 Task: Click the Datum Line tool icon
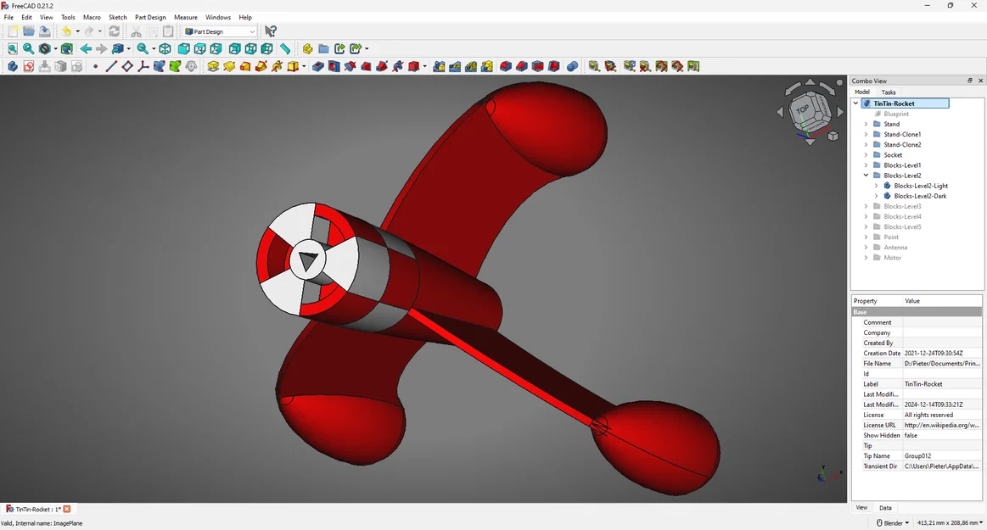tap(111, 66)
